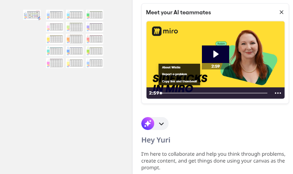Image resolution: width=293 pixels, height=174 pixels.
Task: Click the 2:59 time in the player bar
Action: (x=154, y=93)
